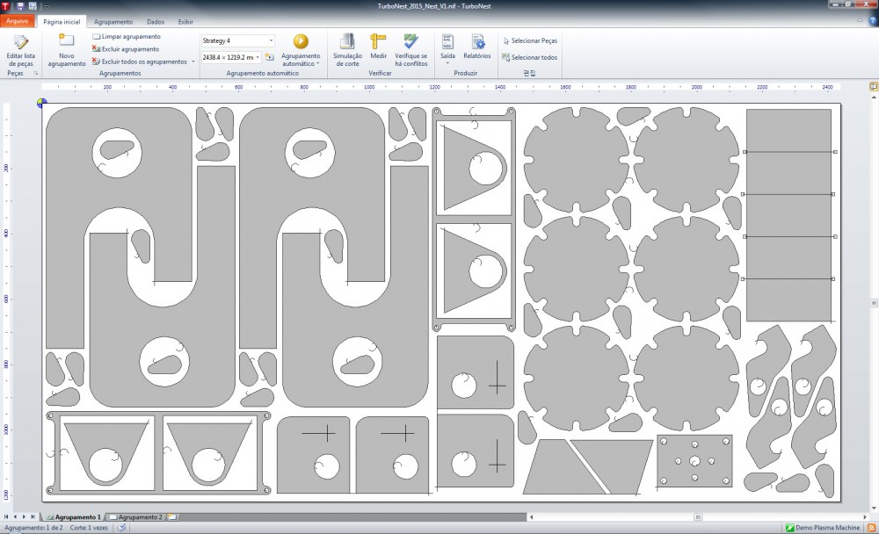This screenshot has height=534, width=879.
Task: Create a Novo agrupamento
Action: point(67,50)
